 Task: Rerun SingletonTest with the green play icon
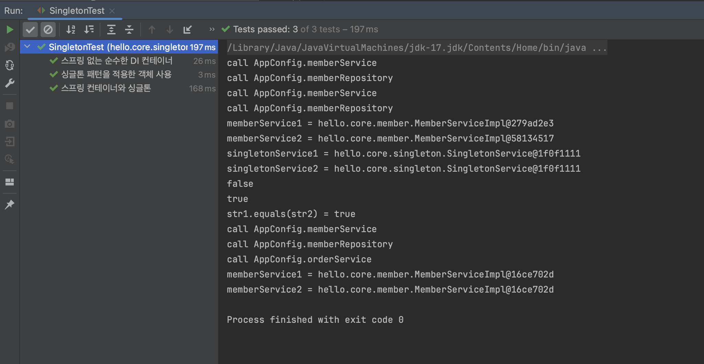coord(10,30)
